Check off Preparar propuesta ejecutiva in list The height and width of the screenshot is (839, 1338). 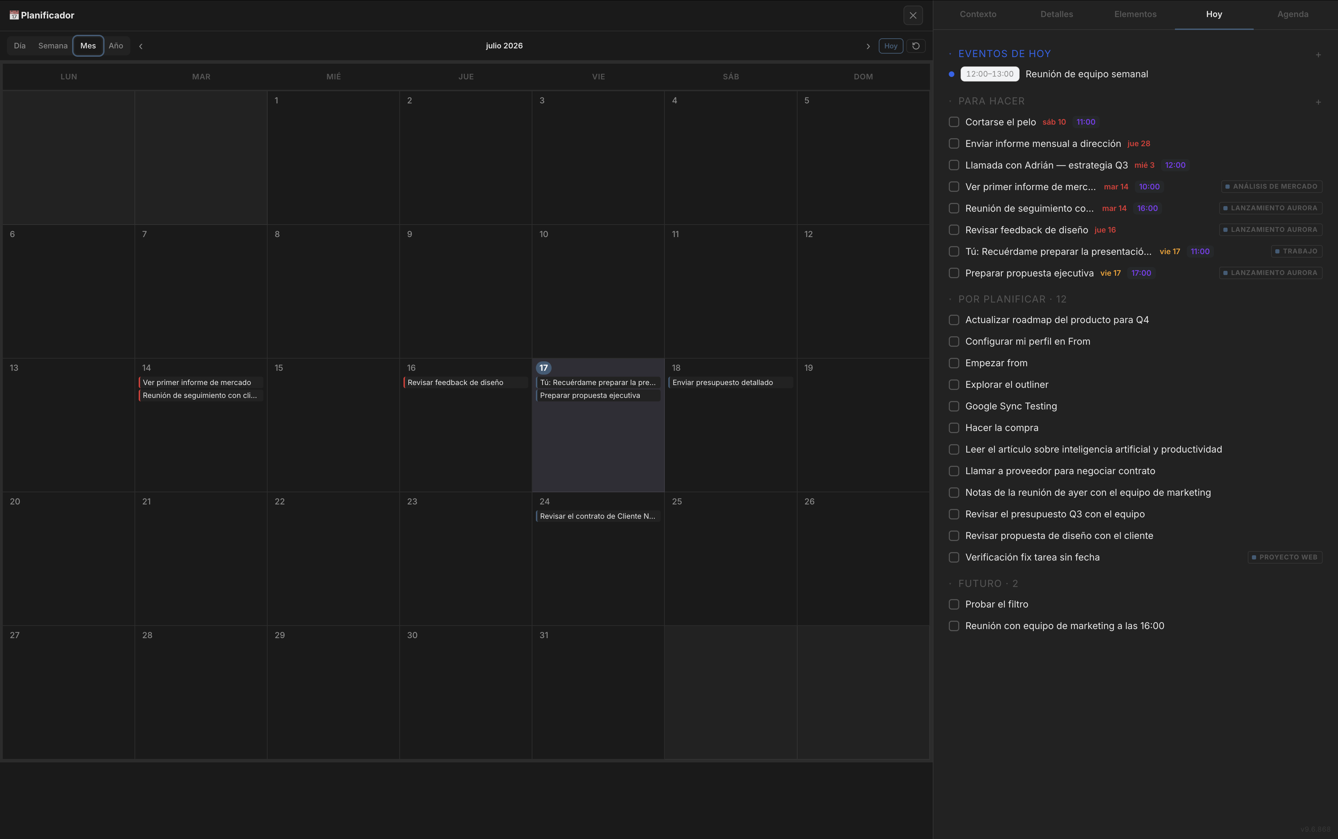pos(954,273)
